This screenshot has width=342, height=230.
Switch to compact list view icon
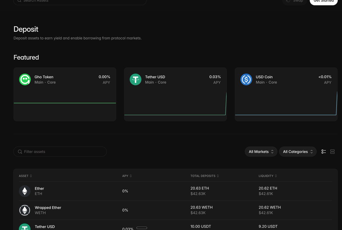pos(323,152)
